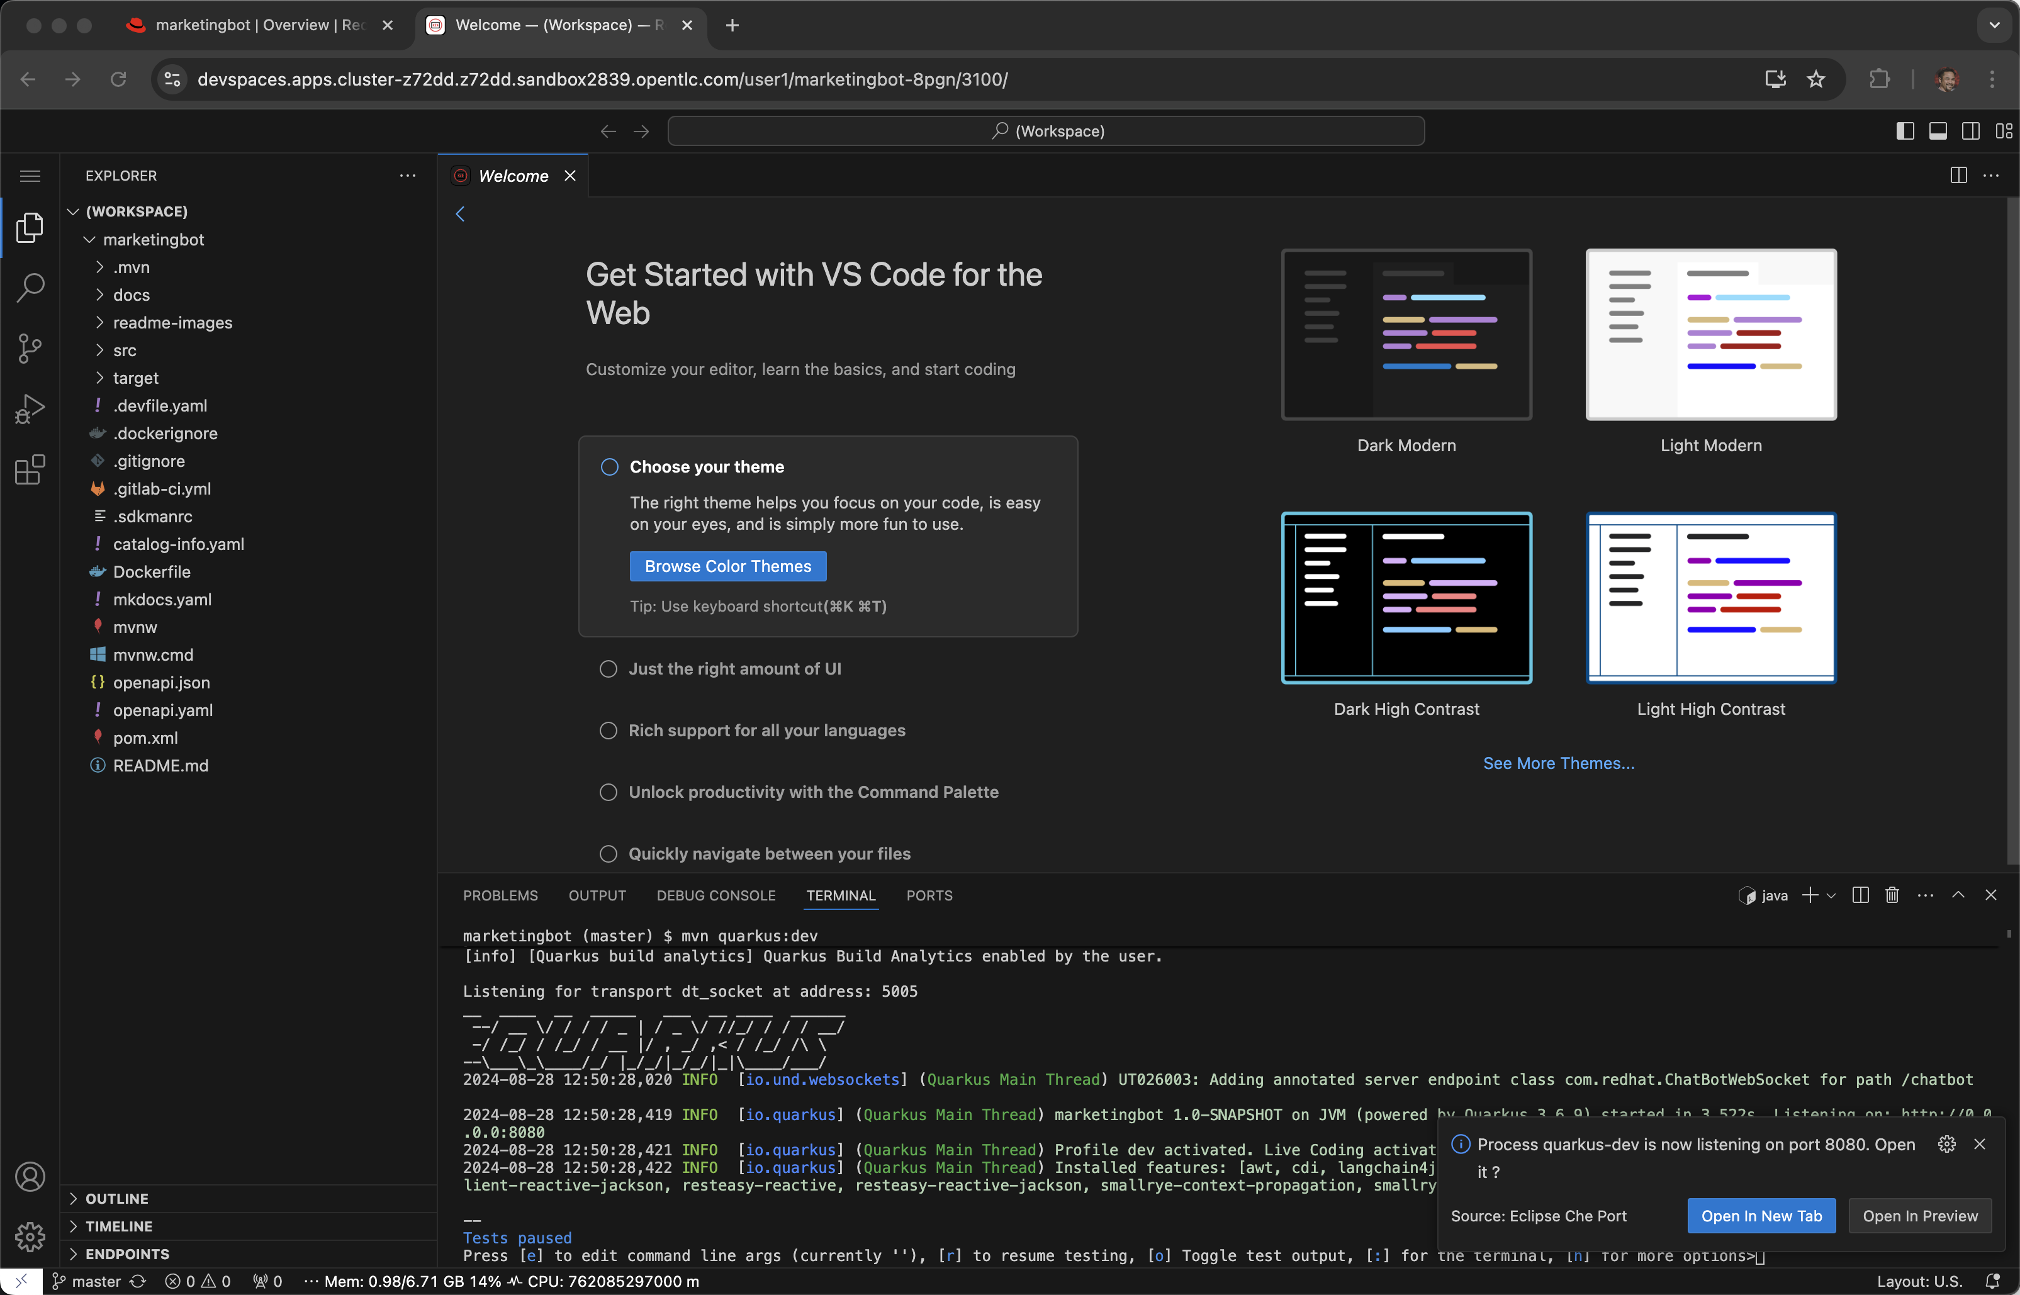Image resolution: width=2020 pixels, height=1295 pixels.
Task: Open the Source Control view
Action: pyautogui.click(x=30, y=348)
